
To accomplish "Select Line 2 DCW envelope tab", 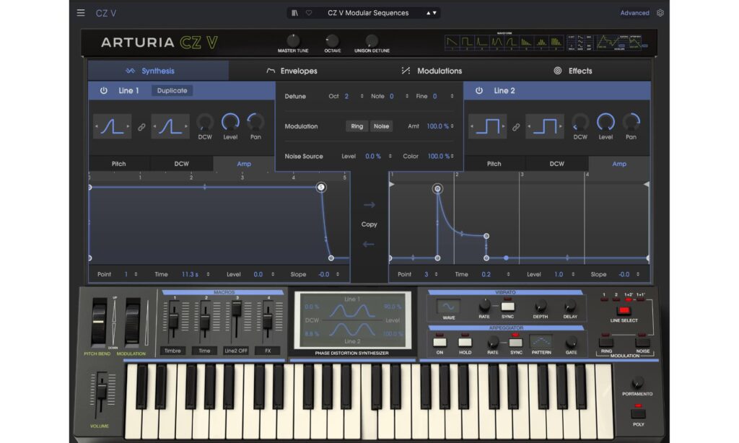I will [556, 164].
